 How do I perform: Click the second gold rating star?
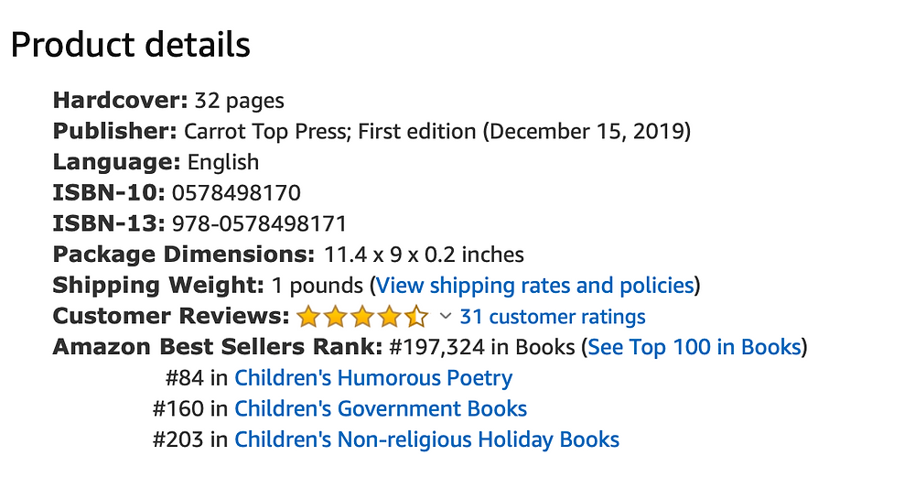[x=335, y=317]
